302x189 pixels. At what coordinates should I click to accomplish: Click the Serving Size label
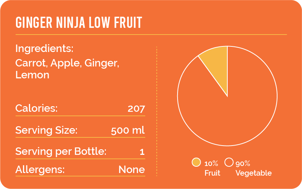(46, 130)
